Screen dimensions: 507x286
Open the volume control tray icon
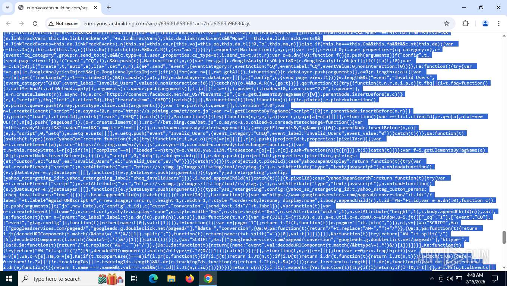pos(450,279)
